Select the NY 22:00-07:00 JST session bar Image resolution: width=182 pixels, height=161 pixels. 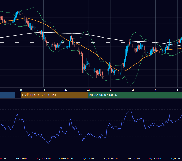(135, 95)
